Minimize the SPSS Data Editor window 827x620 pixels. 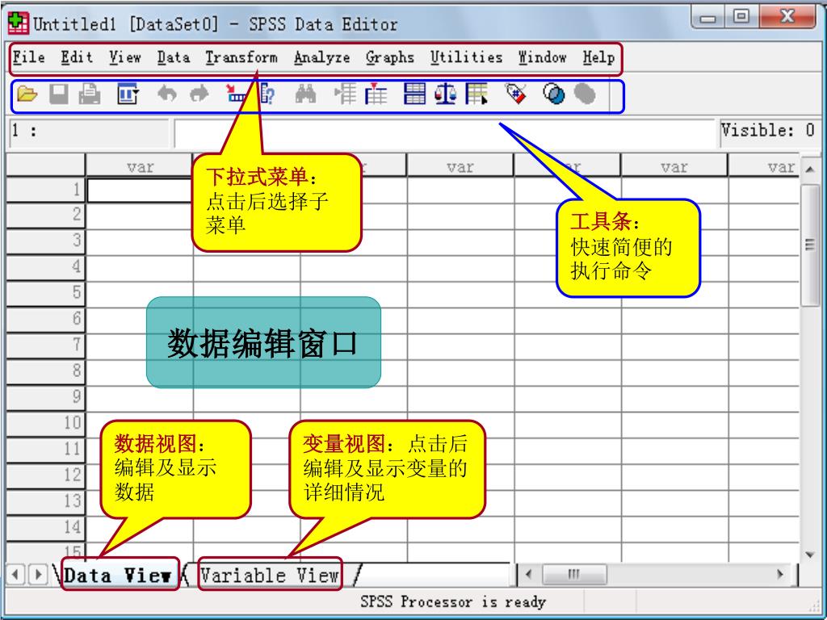click(708, 18)
